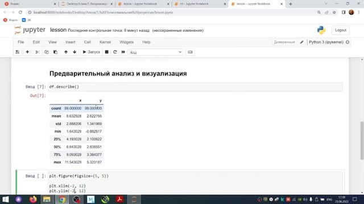Rename the notebook title lesson

[58, 30]
